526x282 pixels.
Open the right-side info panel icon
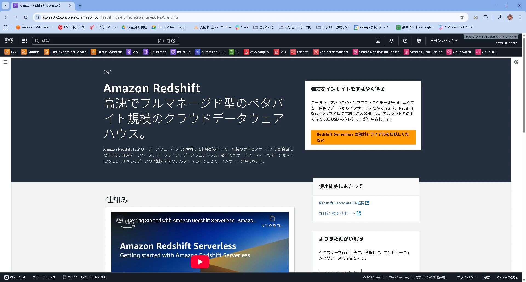click(516, 62)
